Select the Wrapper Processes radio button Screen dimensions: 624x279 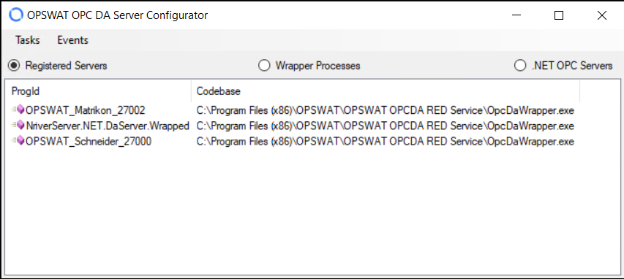[264, 65]
